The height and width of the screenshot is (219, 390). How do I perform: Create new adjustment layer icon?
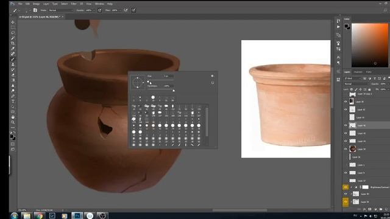pos(375,209)
